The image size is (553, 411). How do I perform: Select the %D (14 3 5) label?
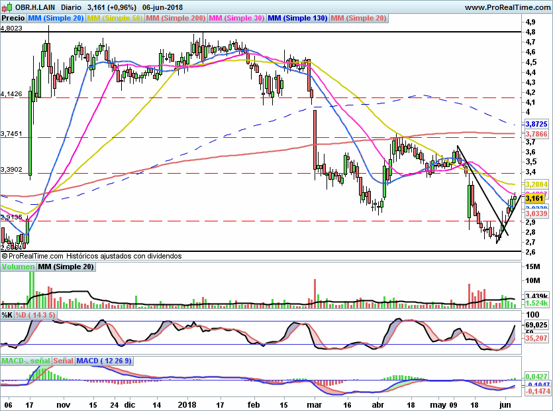point(35,315)
